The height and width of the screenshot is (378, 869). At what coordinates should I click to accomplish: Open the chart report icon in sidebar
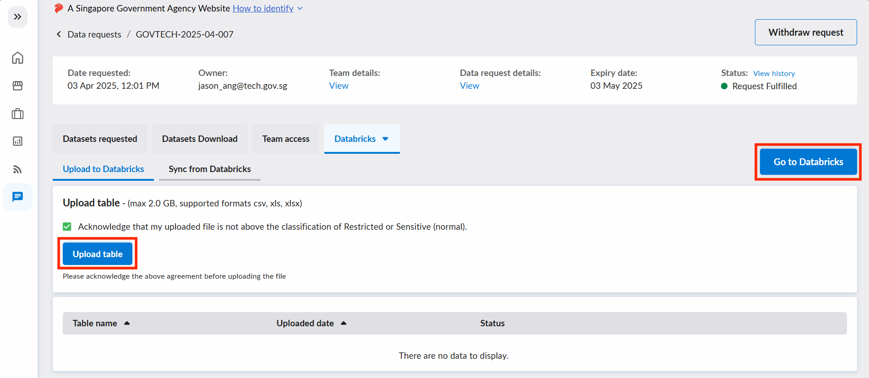point(17,141)
